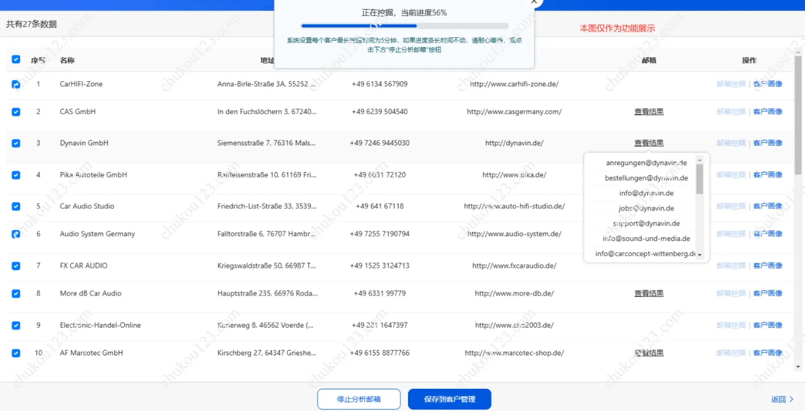Click the 停止分析邮箱 button
Image resolution: width=805 pixels, height=411 pixels.
coord(359,399)
